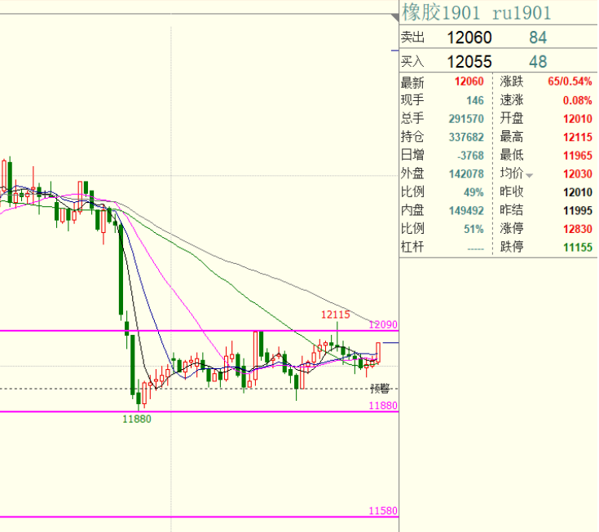The image size is (599, 532).
Task: Click the 昨收 value 12010
Action: click(578, 192)
